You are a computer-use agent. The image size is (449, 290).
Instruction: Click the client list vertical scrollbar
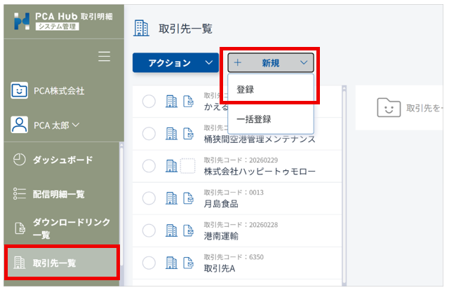[x=344, y=182]
